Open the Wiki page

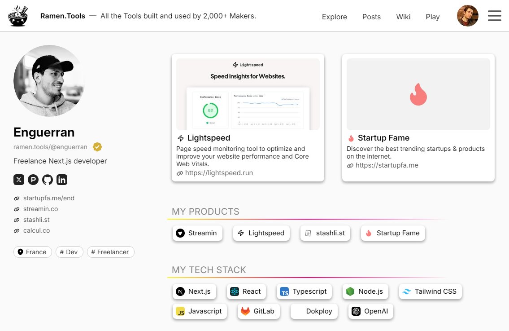(x=403, y=17)
